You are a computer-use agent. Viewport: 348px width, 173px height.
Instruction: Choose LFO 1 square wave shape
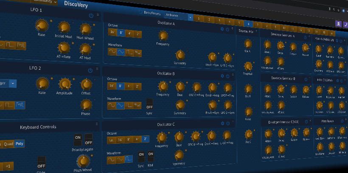9,45
